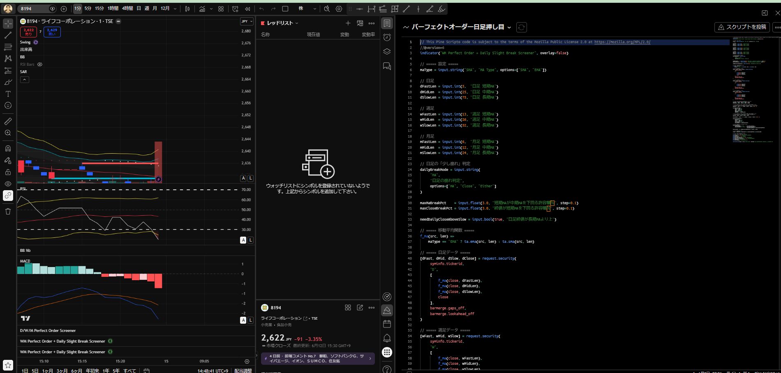Create an alert with alarm-plus icon
This screenshot has height=373, width=781.
click(235, 9)
